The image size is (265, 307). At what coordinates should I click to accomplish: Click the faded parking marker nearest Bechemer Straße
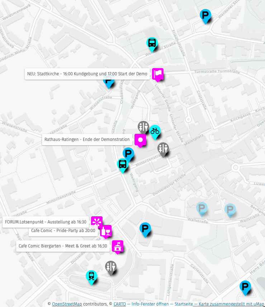click(x=230, y=209)
